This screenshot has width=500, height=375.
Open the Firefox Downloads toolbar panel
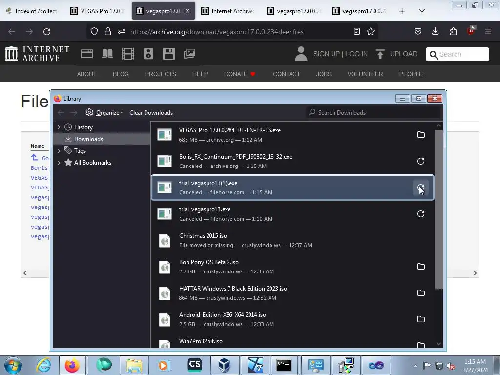[435, 31]
